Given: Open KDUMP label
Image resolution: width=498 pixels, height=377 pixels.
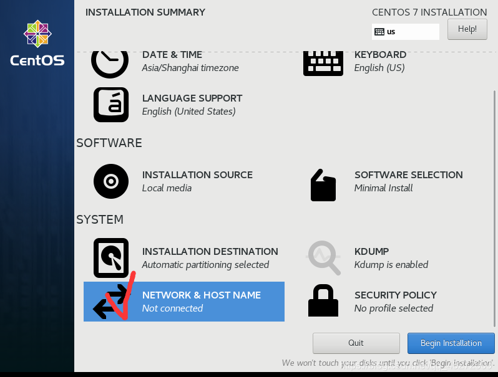Looking at the screenshot, I should point(371,252).
